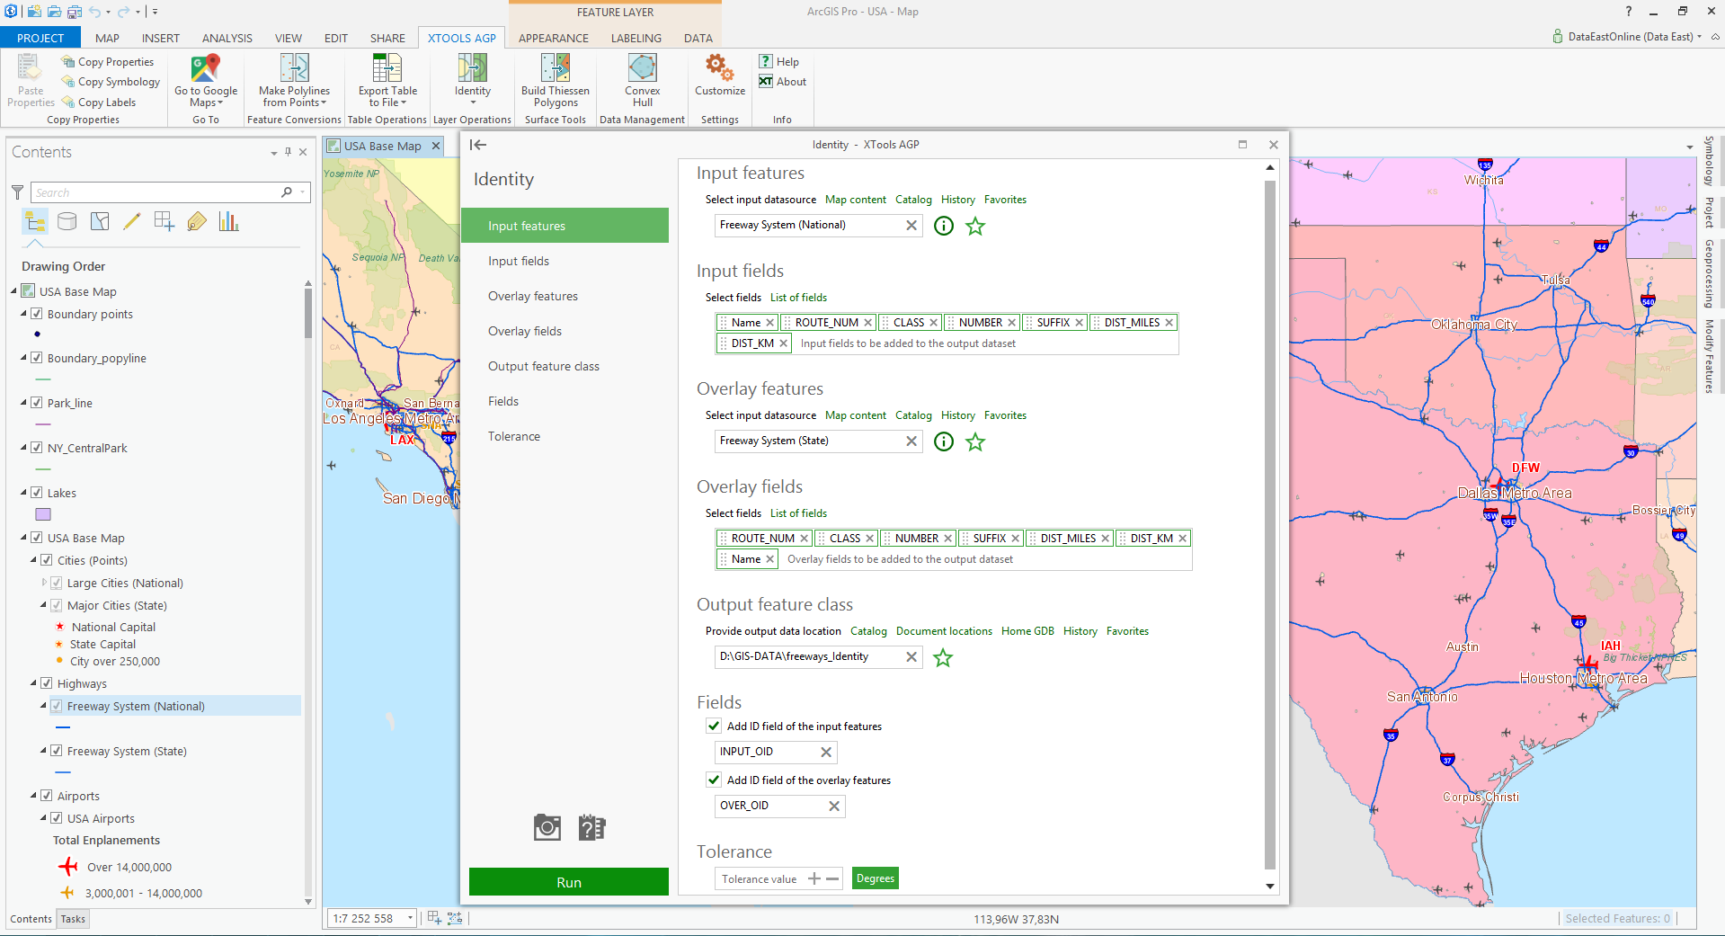Toggle visibility of USA Airports layer
1725x936 pixels.
[x=57, y=818]
